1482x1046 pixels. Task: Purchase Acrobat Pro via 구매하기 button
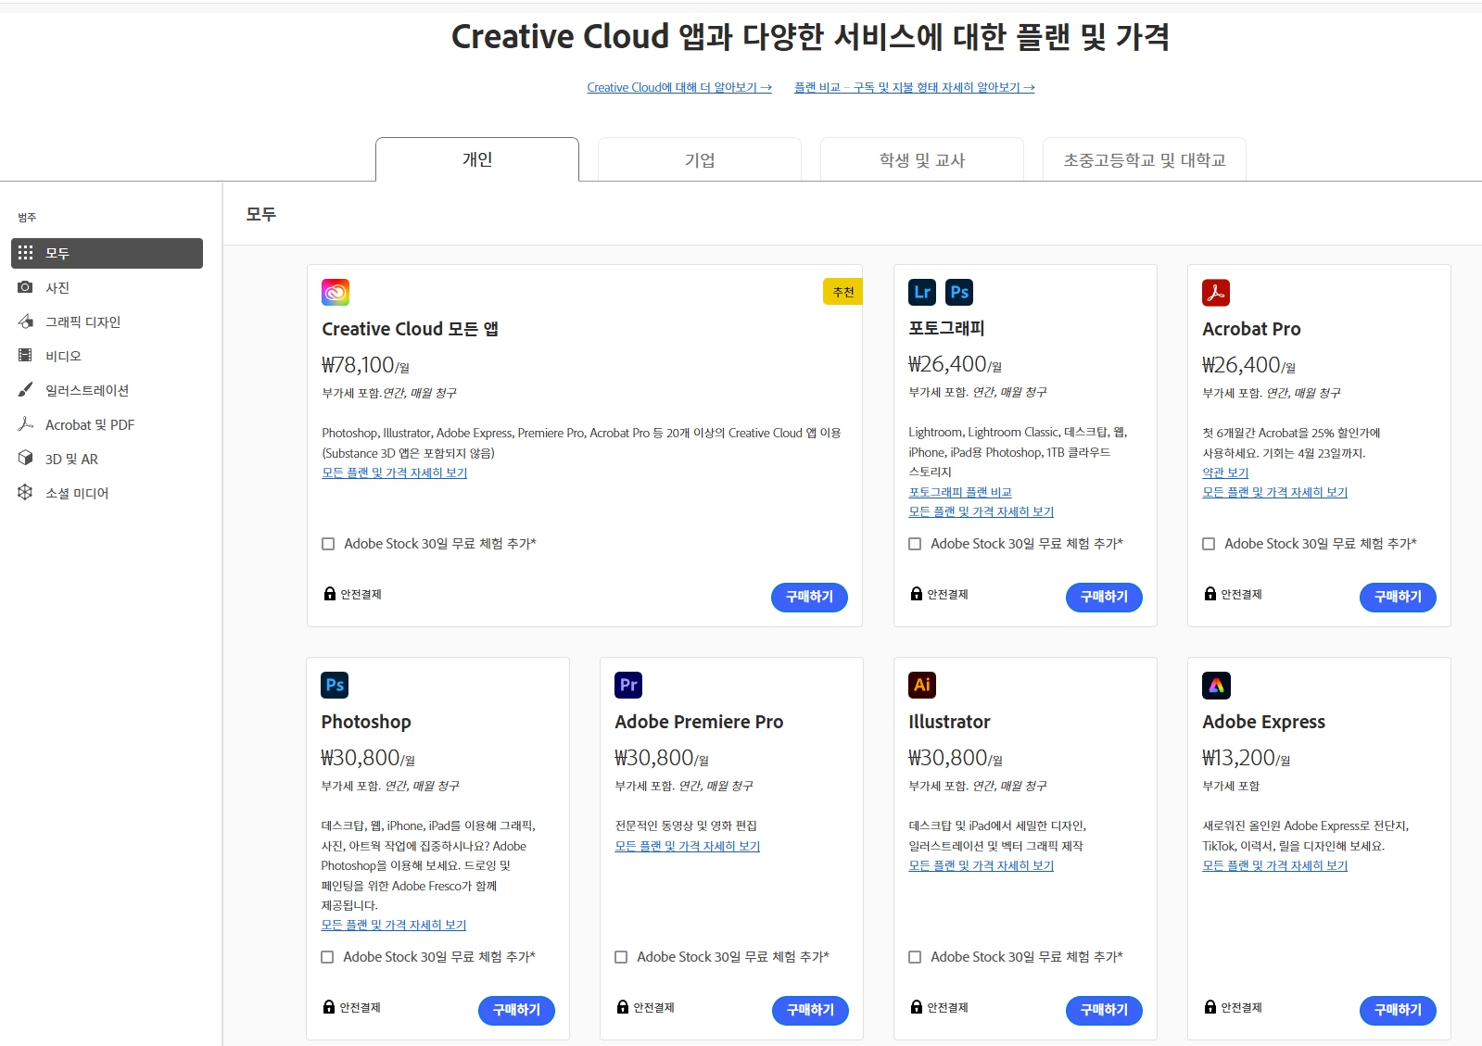pos(1398,597)
